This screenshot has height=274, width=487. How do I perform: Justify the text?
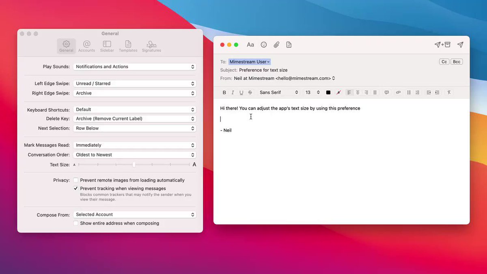[x=375, y=92]
